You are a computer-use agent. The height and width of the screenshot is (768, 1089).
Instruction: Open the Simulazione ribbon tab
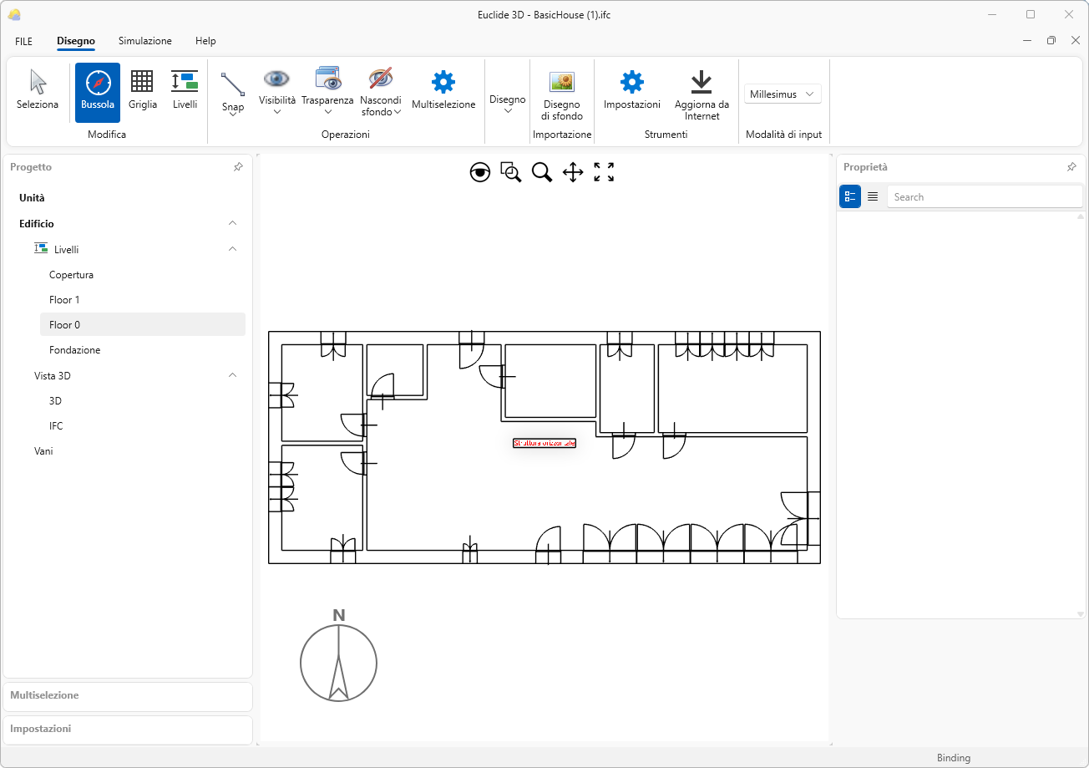tap(144, 41)
